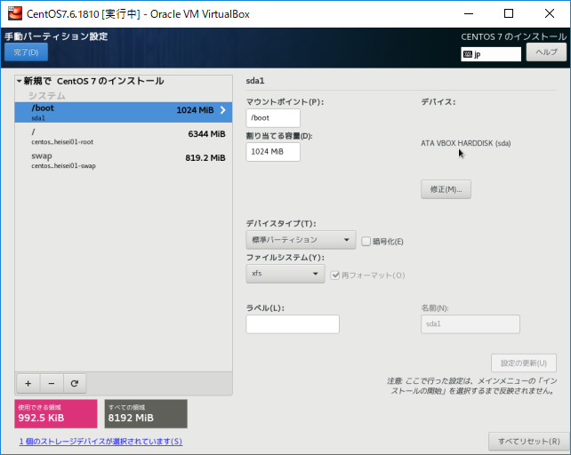Click the 完了(D) done button
This screenshot has height=455, width=571.
tap(26, 52)
